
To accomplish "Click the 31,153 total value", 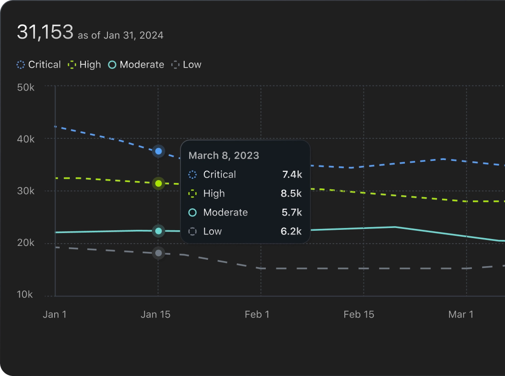I will coord(46,31).
